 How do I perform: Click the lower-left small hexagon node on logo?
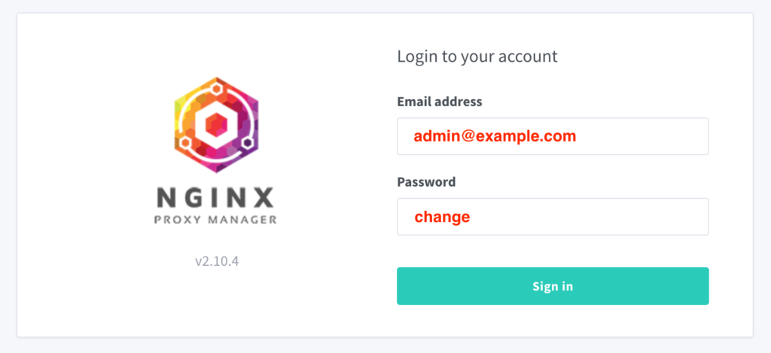(x=185, y=143)
